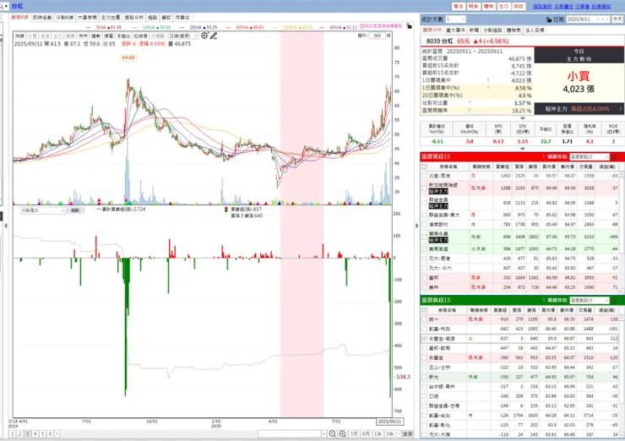625x441 pixels.
Task: Open the 分點進出 dropdown below the chart
Action: click(42, 210)
